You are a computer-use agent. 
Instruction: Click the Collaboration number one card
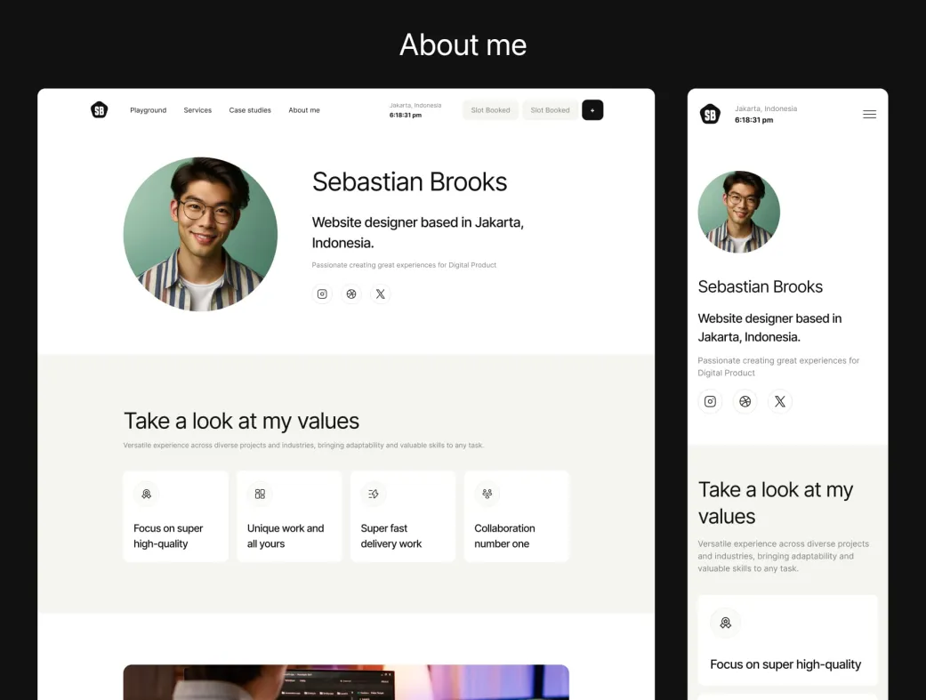pyautogui.click(x=516, y=517)
